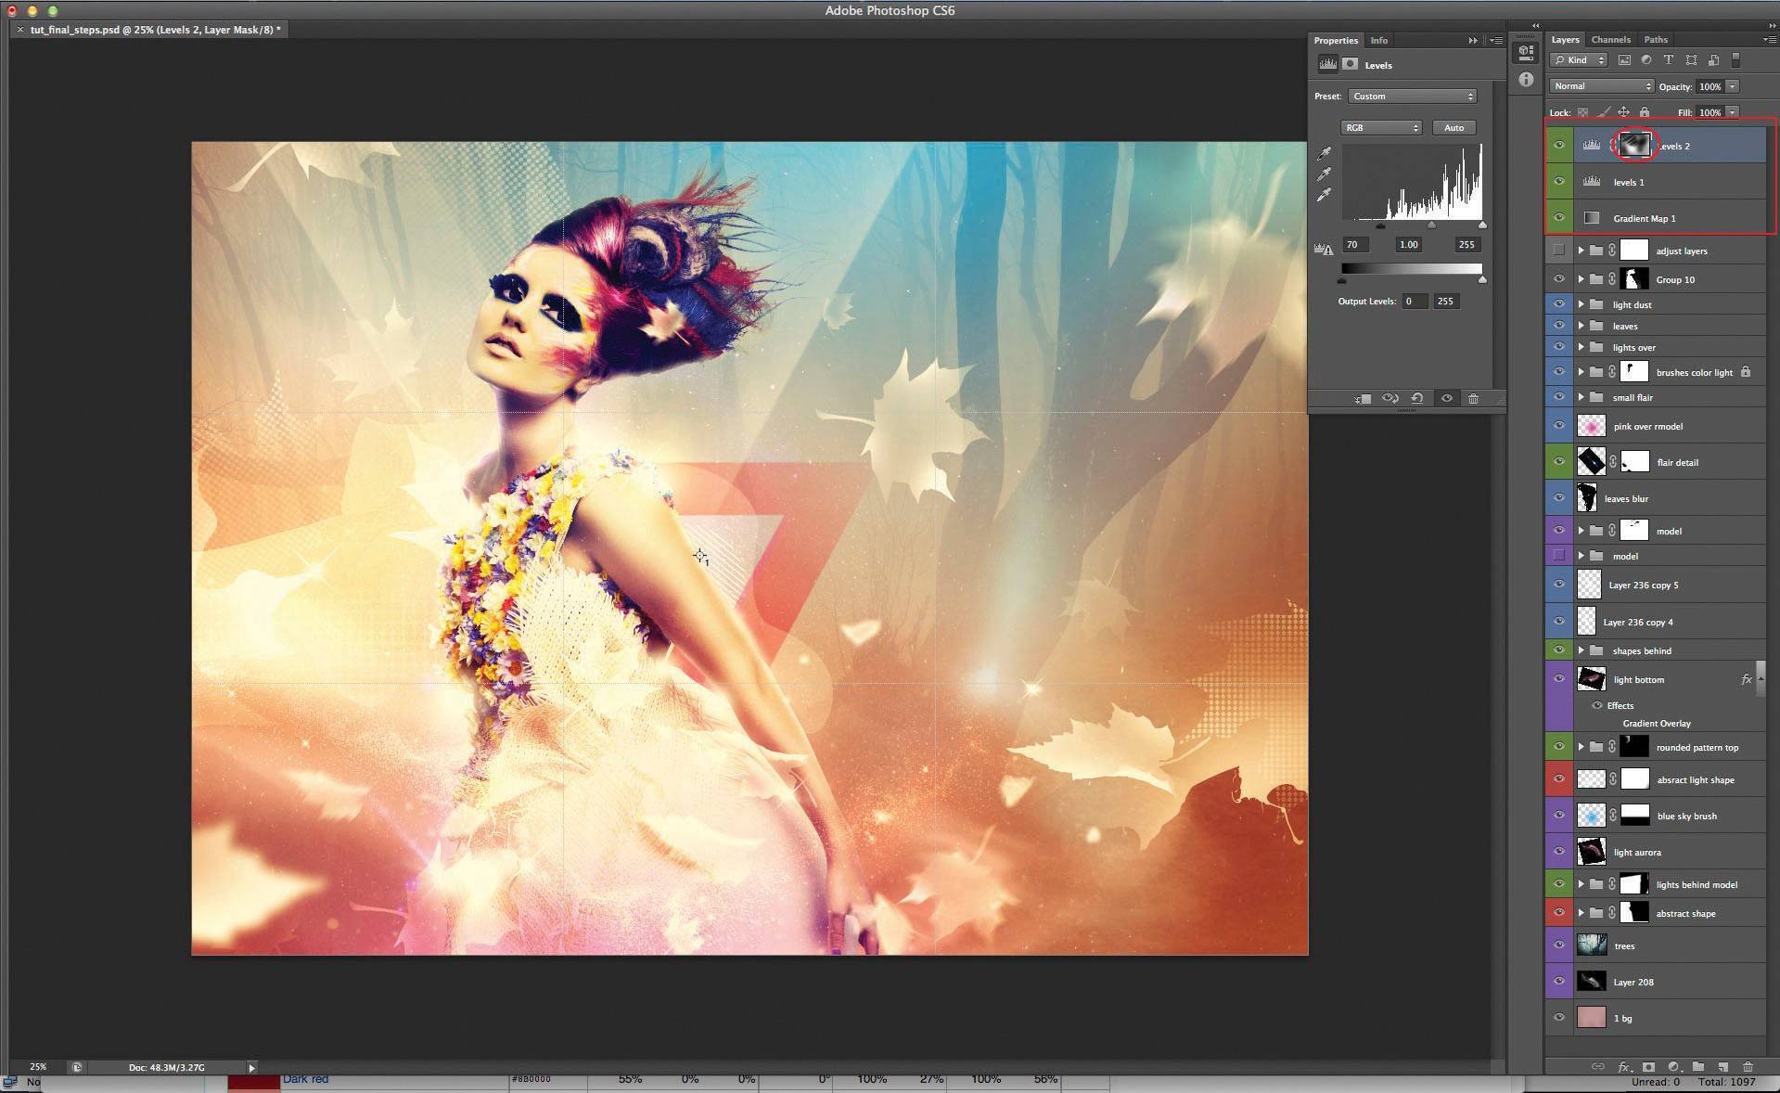Screen dimensions: 1780x1093
Task: Filter layers by shape layers icon
Action: point(1691,60)
